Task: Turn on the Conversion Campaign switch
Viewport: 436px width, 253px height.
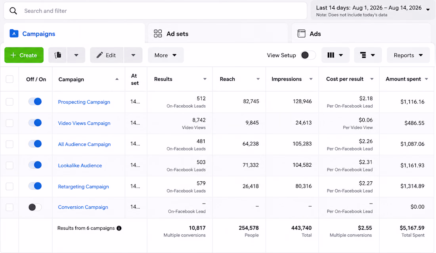Action: point(35,207)
